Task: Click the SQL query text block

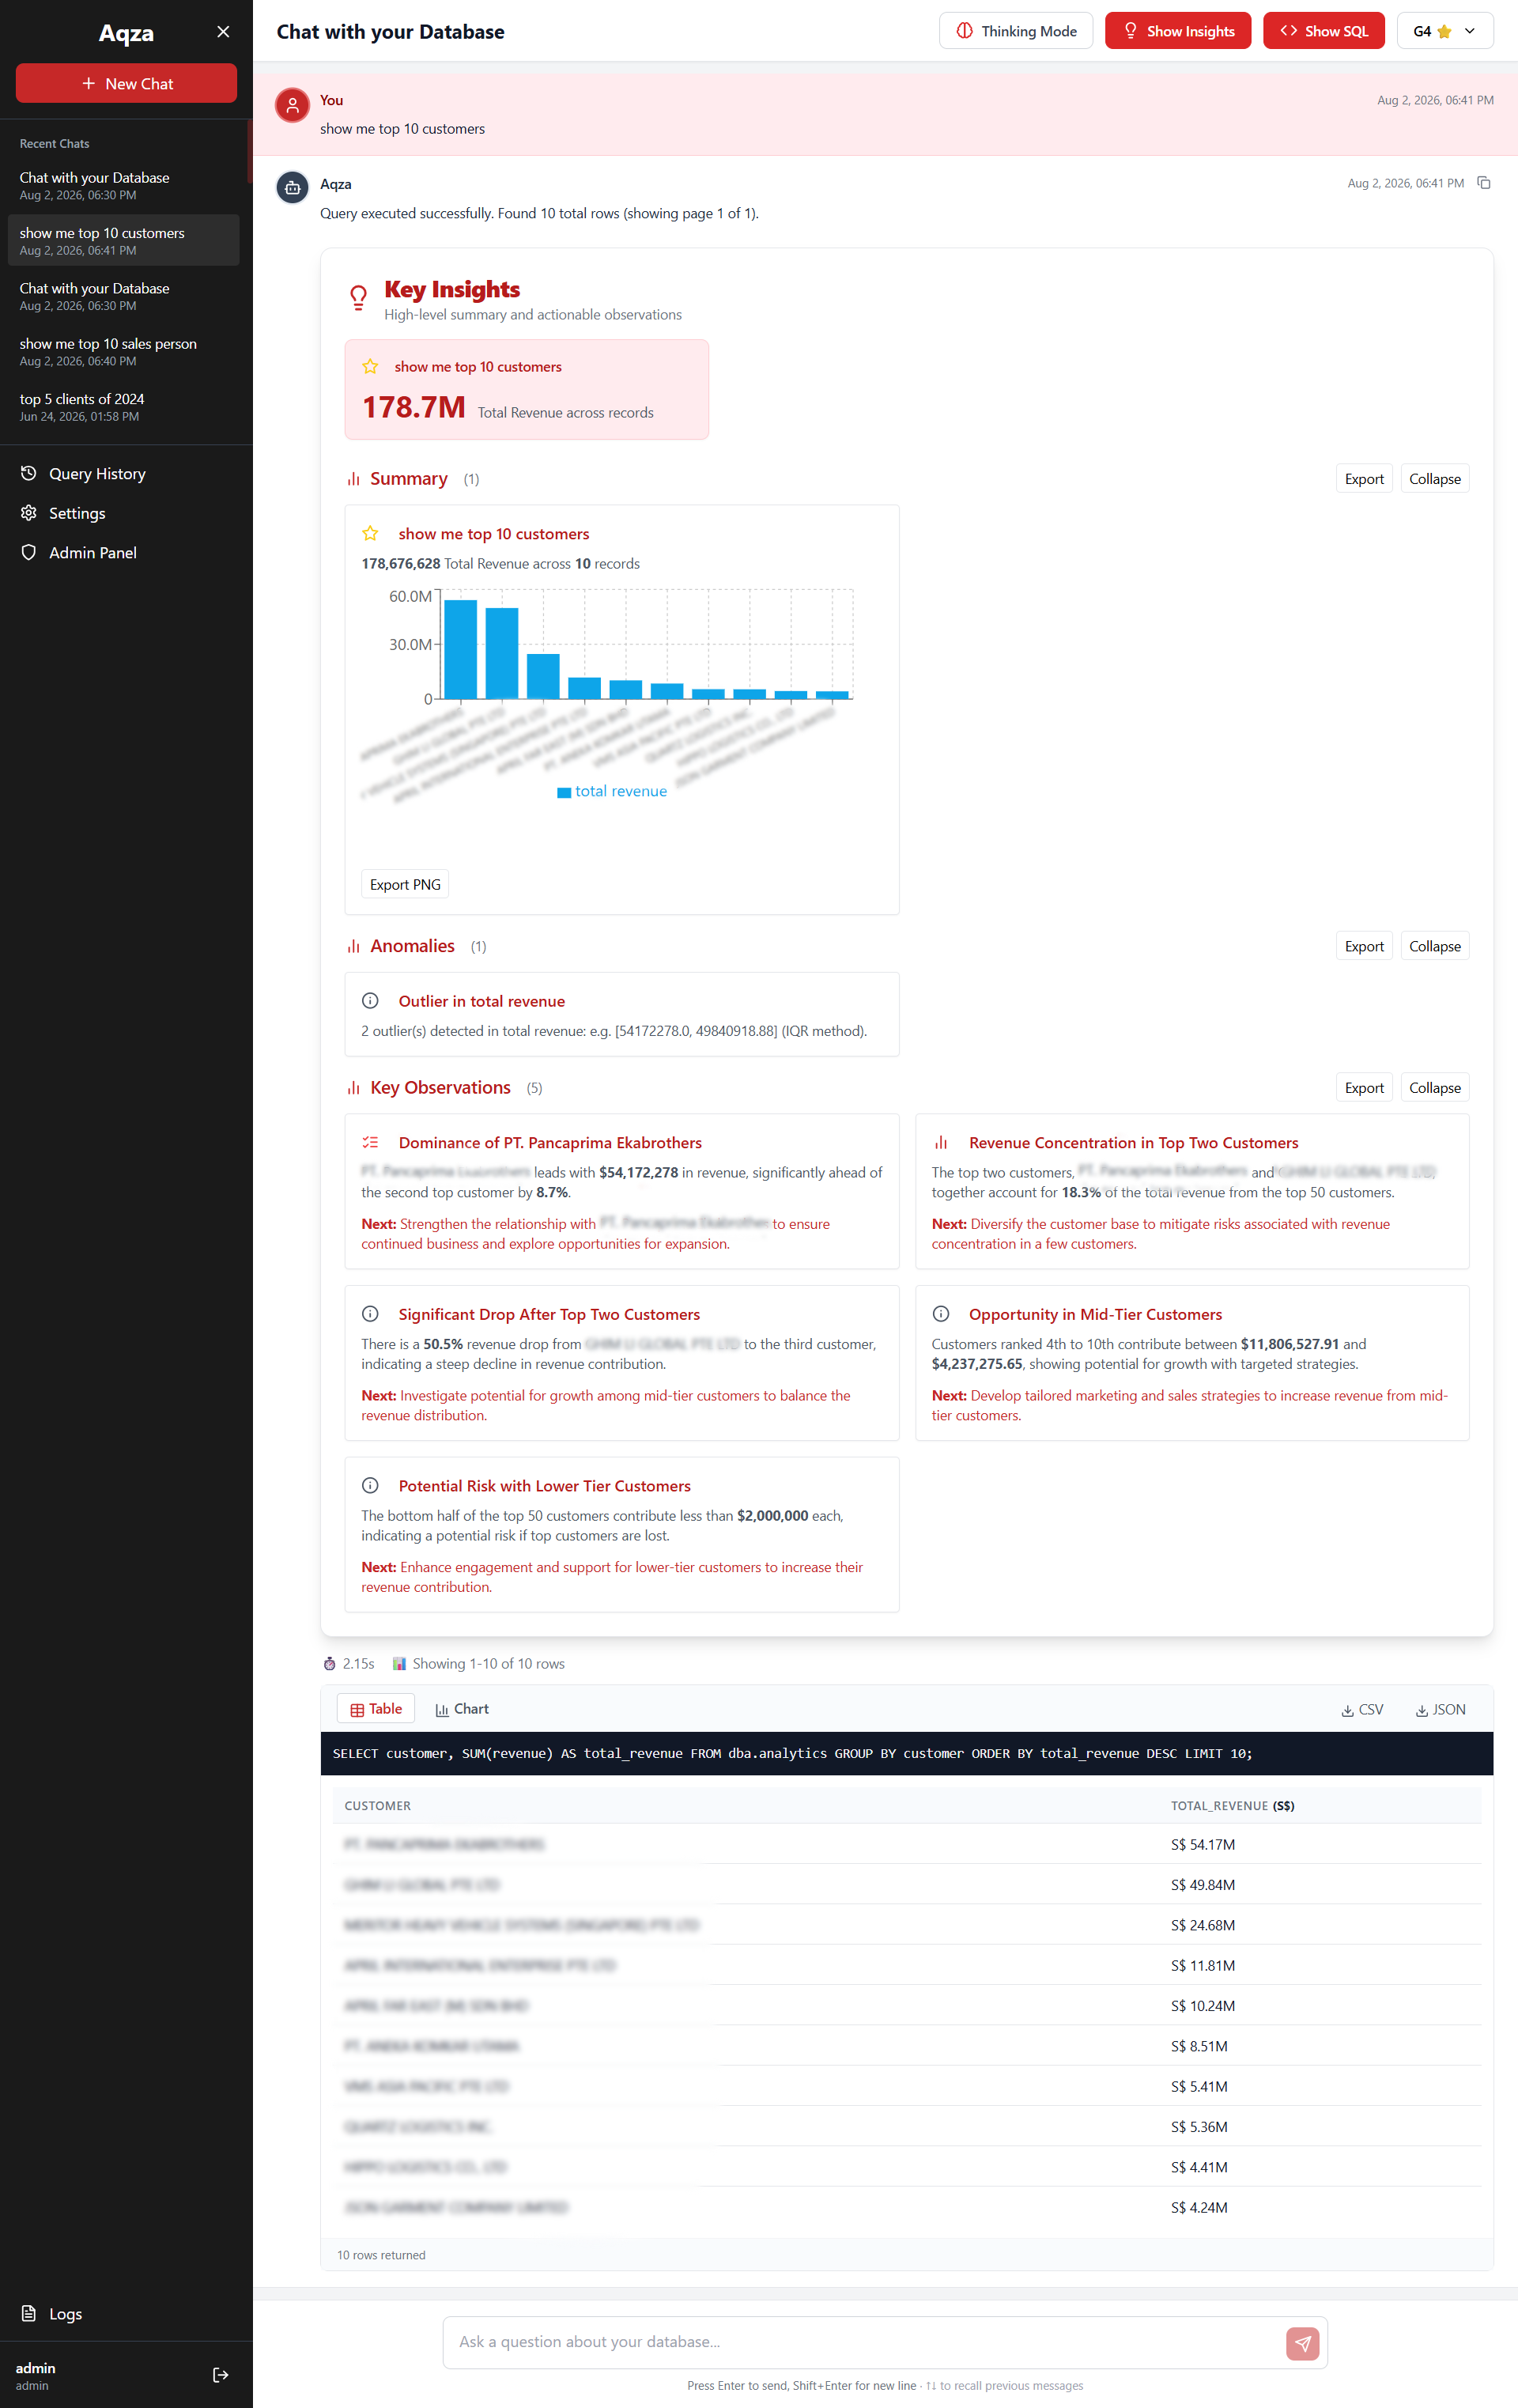Action: (x=907, y=1753)
